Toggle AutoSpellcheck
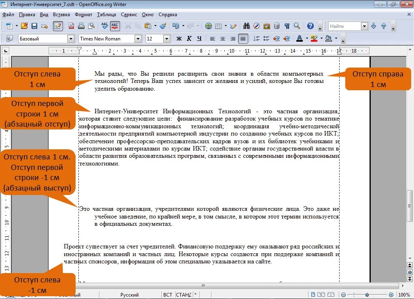Screen dimensions: 414x299 (115, 26)
